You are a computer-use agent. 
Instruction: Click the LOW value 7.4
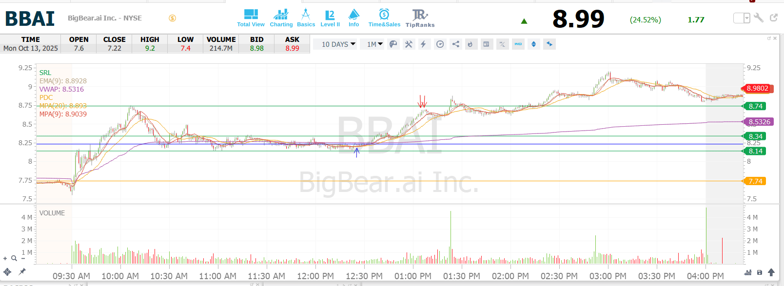point(186,48)
